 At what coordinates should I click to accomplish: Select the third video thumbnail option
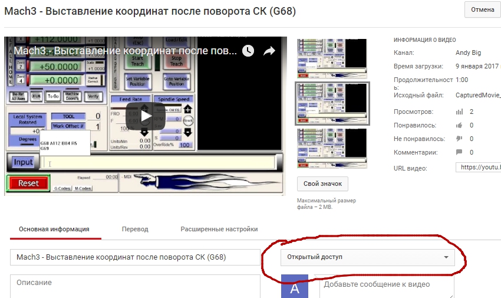coord(332,148)
